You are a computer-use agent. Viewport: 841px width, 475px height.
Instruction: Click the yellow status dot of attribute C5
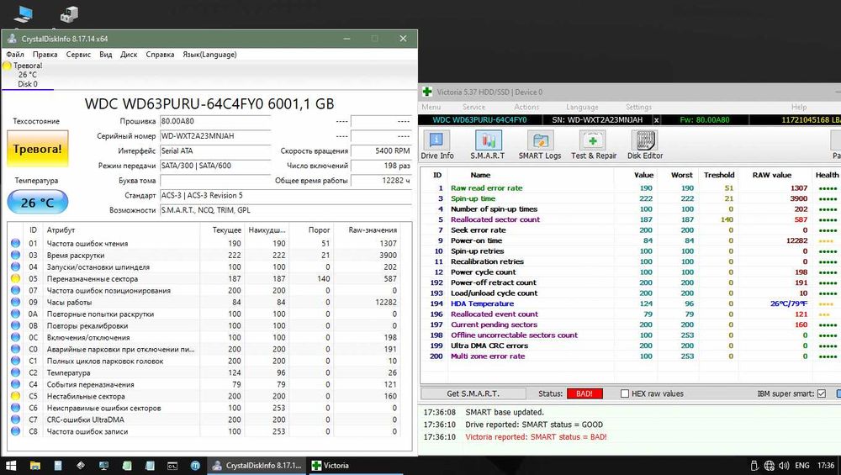click(x=15, y=396)
